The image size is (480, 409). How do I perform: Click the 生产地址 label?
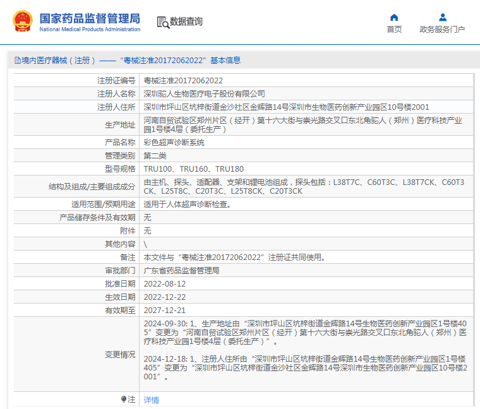(x=120, y=125)
